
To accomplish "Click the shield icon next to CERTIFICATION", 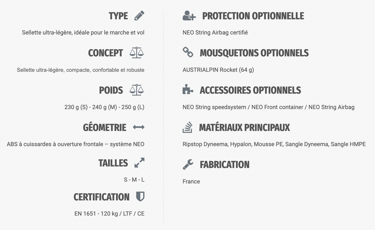I will coord(140,196).
